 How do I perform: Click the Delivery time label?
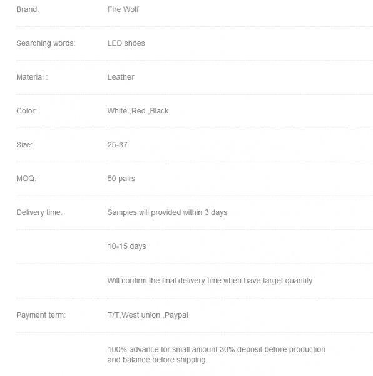tap(39, 212)
